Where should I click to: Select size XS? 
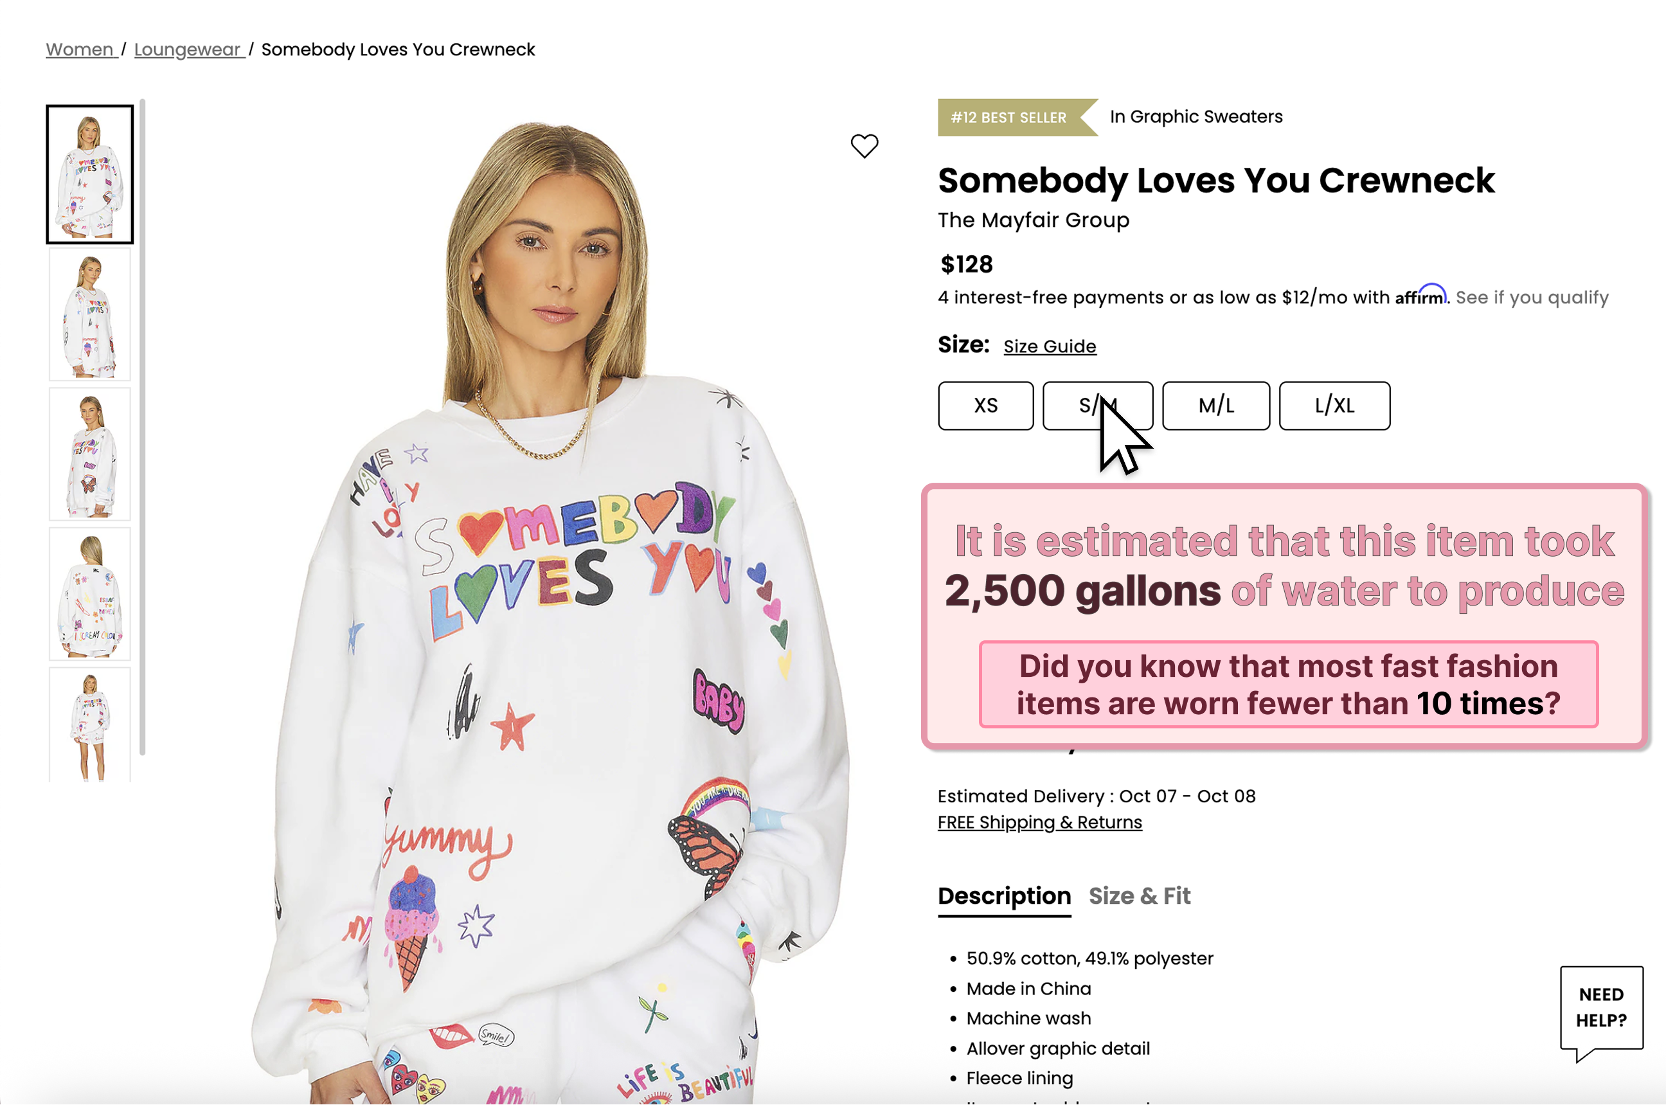point(985,406)
